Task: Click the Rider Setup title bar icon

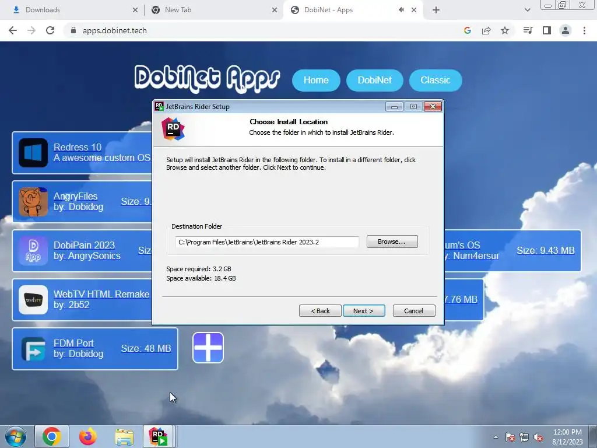Action: pos(159,106)
